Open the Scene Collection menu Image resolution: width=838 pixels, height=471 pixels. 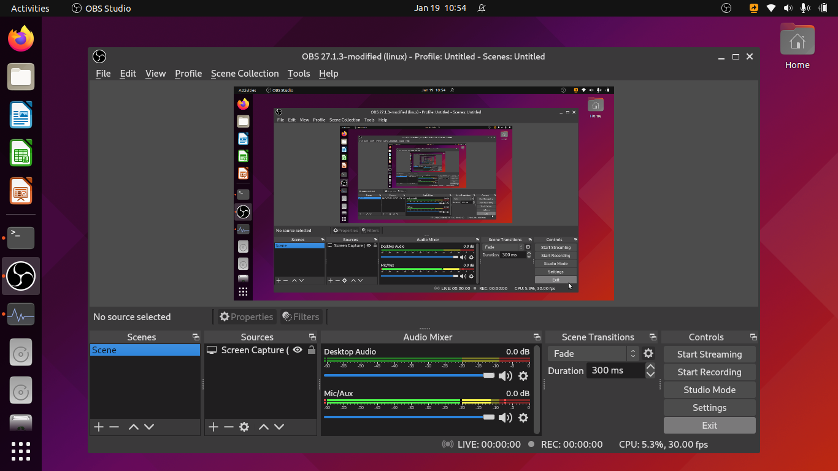(245, 74)
